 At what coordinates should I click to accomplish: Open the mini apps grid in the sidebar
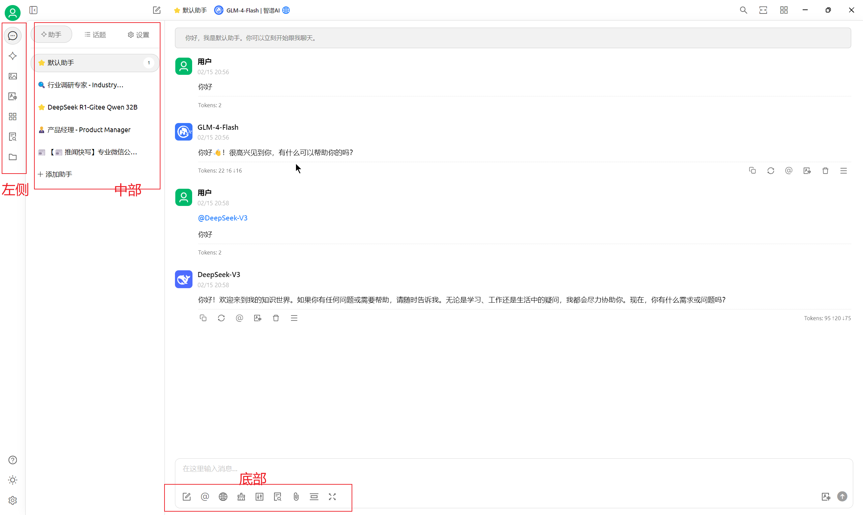pos(12,117)
